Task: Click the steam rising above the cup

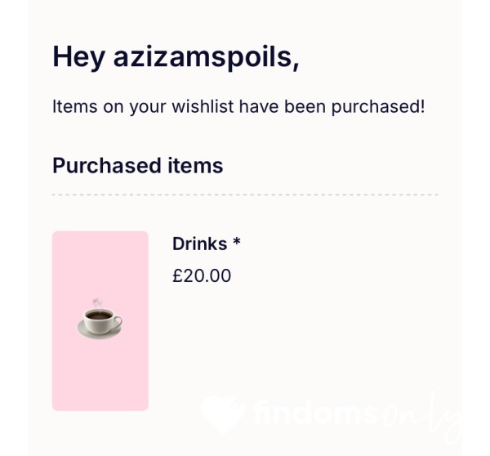Action: [x=97, y=302]
